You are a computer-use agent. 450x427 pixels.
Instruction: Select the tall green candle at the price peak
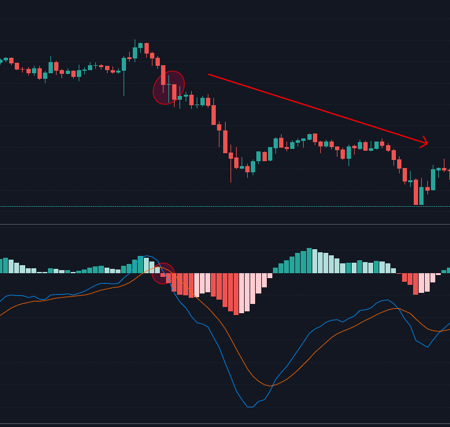[x=135, y=53]
